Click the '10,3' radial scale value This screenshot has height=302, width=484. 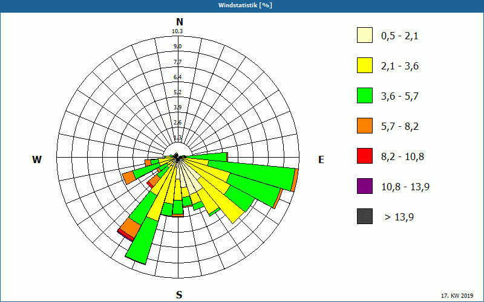(x=177, y=31)
